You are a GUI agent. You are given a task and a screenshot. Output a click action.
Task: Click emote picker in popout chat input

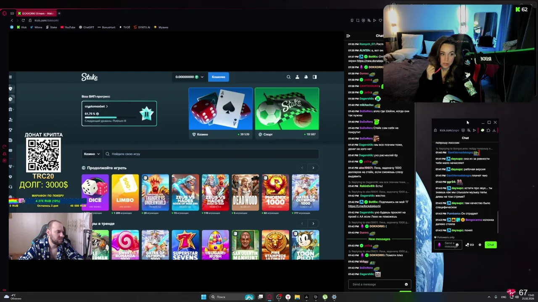pyautogui.click(x=457, y=245)
